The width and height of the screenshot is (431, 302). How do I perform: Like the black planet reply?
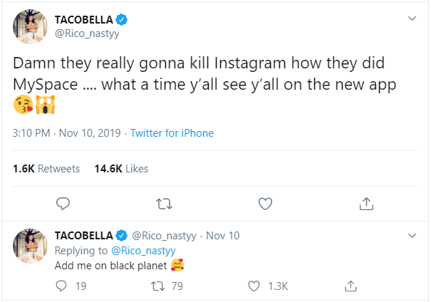tap(254, 286)
